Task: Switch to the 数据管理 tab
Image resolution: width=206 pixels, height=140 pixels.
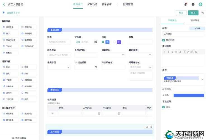Action: pyautogui.click(x=128, y=4)
